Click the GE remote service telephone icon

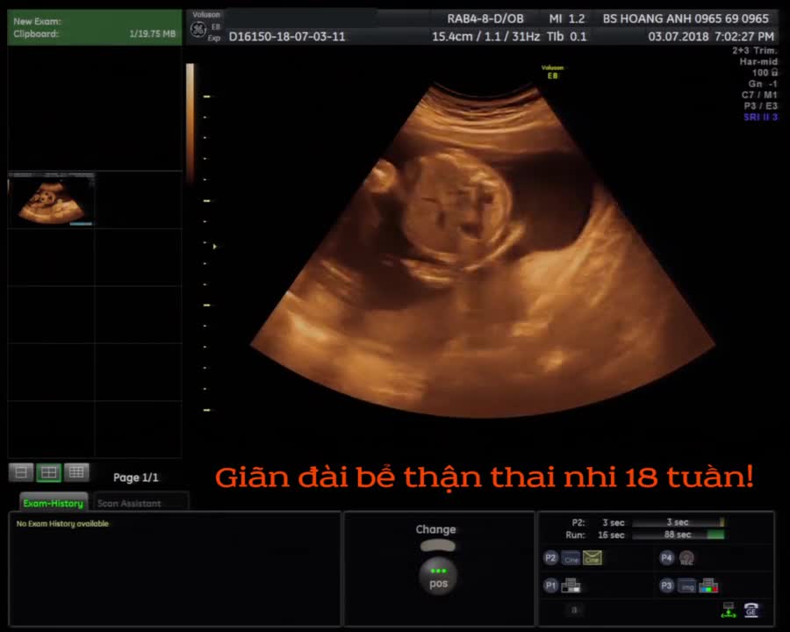pyautogui.click(x=751, y=610)
